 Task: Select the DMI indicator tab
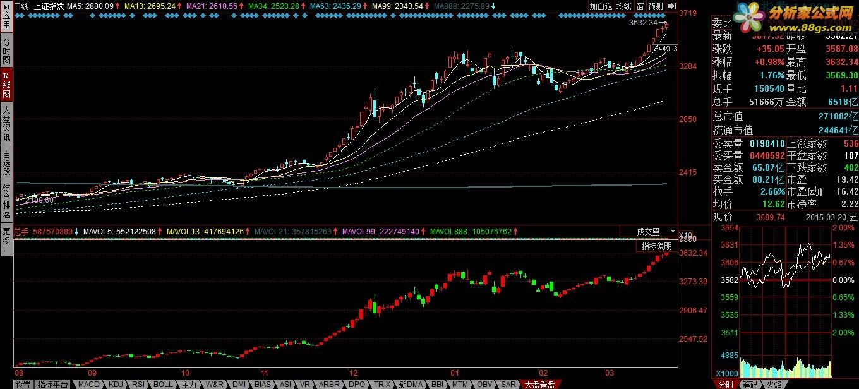point(239,384)
